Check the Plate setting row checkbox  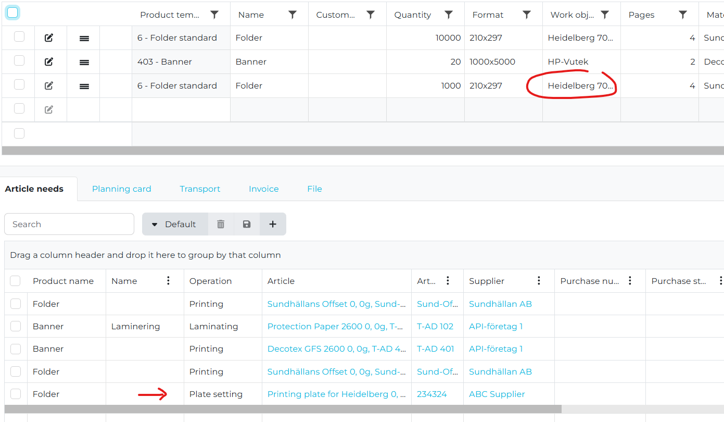point(16,394)
